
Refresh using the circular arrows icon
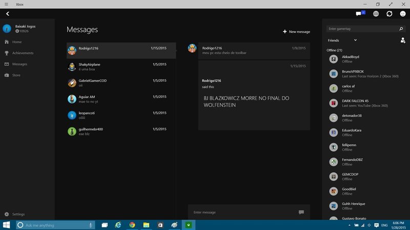(389, 14)
